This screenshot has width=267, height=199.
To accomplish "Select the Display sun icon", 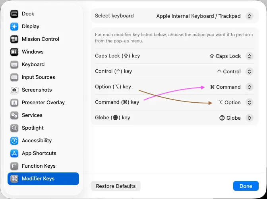I will coord(14,27).
